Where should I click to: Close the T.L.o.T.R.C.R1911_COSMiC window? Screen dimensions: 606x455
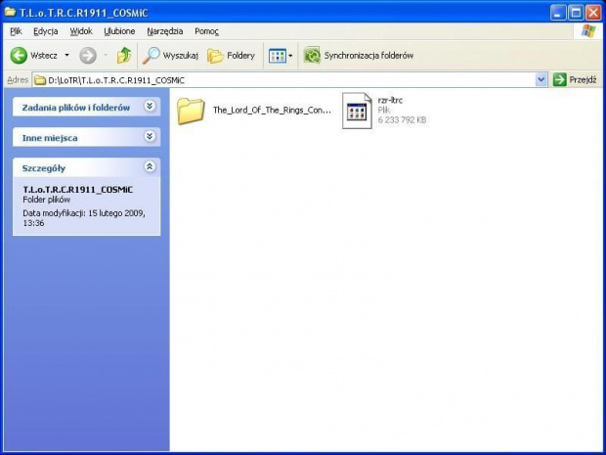593,13
